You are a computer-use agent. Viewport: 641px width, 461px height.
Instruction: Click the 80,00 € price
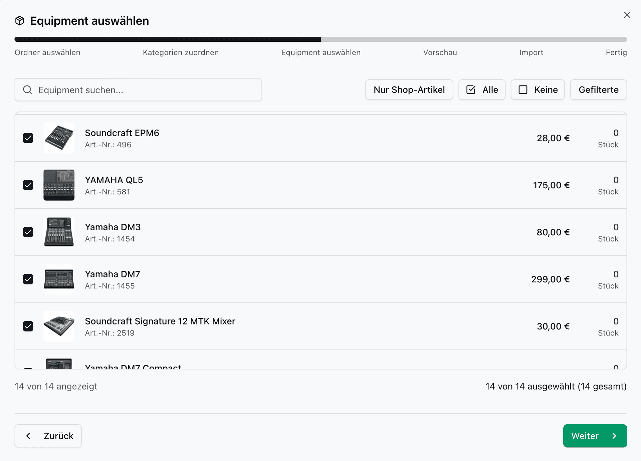[x=553, y=232]
